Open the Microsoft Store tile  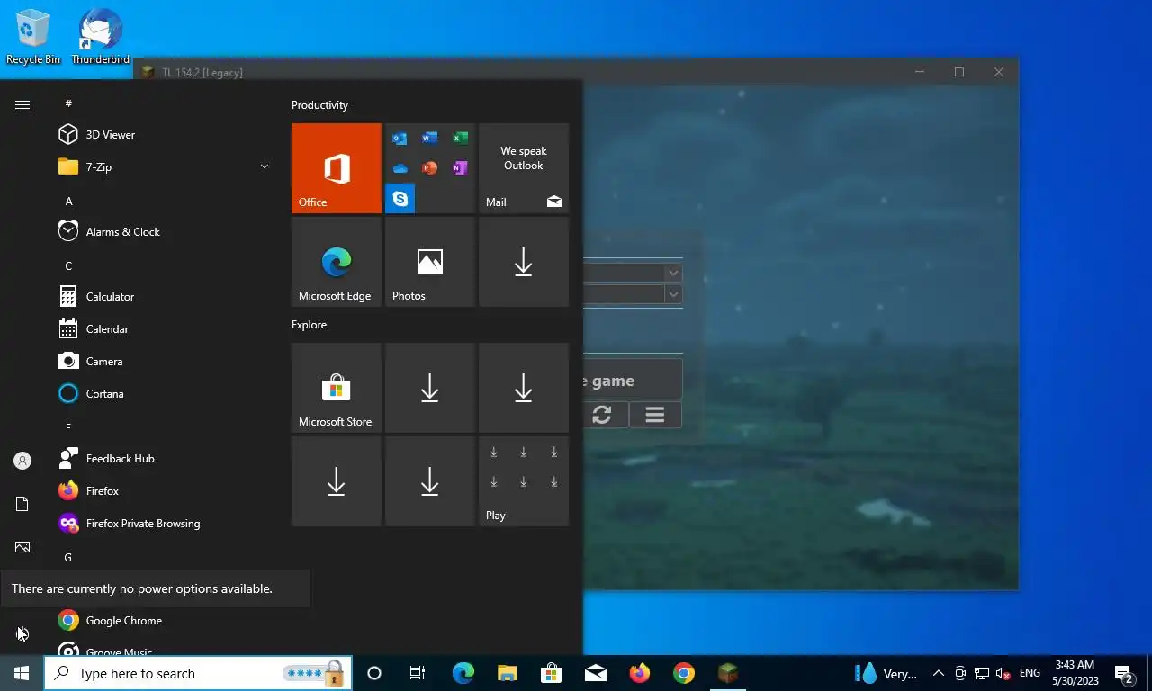coord(337,388)
